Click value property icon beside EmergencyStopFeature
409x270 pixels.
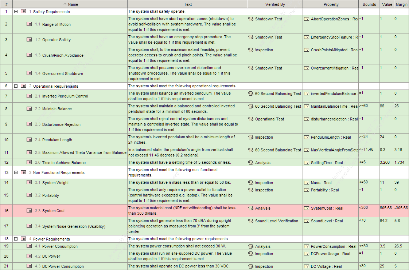click(x=307, y=37)
